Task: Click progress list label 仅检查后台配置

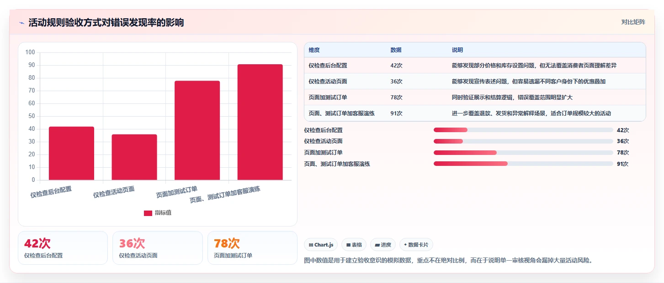Action: (x=323, y=130)
